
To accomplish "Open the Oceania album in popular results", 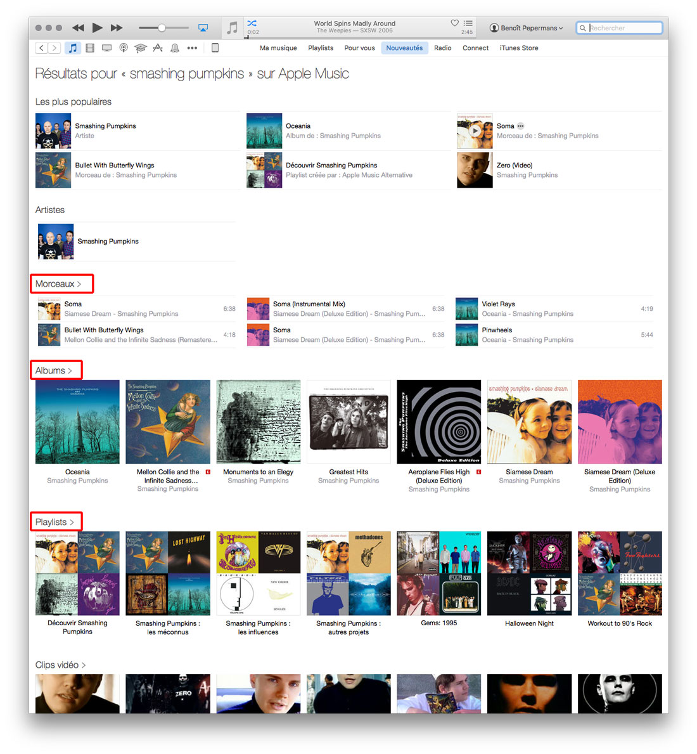I will tap(348, 131).
